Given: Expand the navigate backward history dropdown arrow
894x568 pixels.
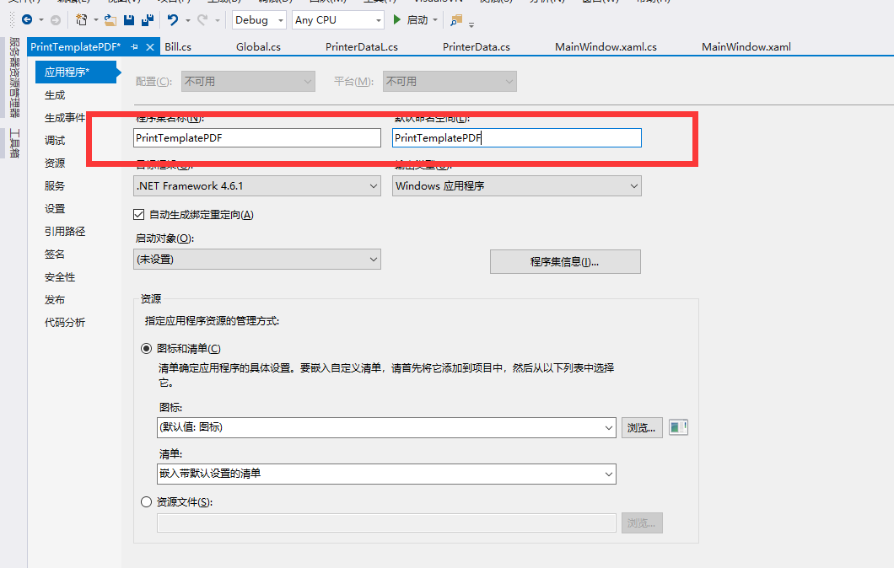Looking at the screenshot, I should coord(41,20).
